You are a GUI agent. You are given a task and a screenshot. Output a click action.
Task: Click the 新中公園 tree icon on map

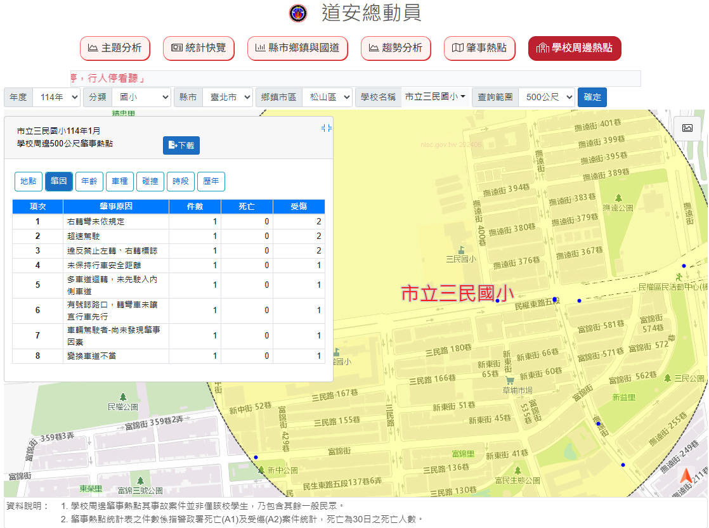tap(261, 470)
